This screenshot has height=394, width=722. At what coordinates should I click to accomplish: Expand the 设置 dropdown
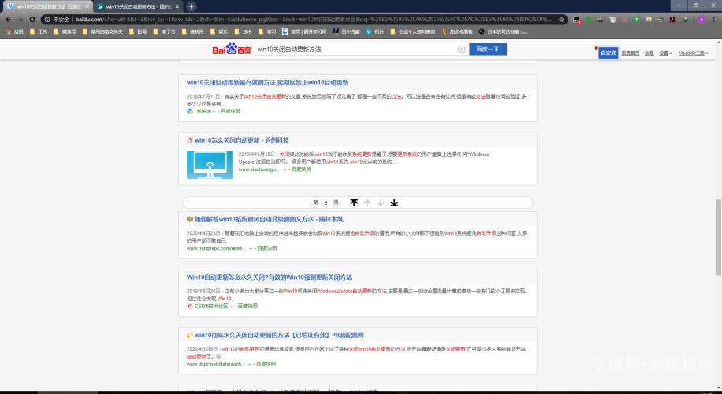coord(665,54)
